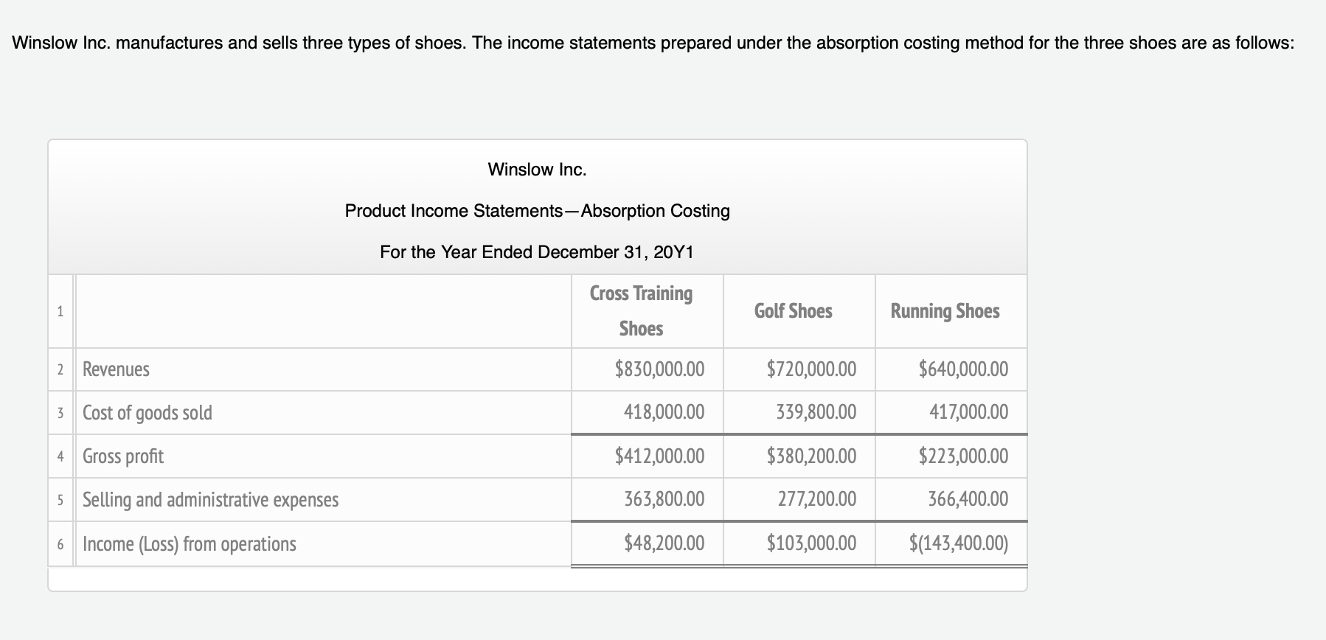Select the Gross profit row label
The width and height of the screenshot is (1326, 640).
(x=123, y=456)
